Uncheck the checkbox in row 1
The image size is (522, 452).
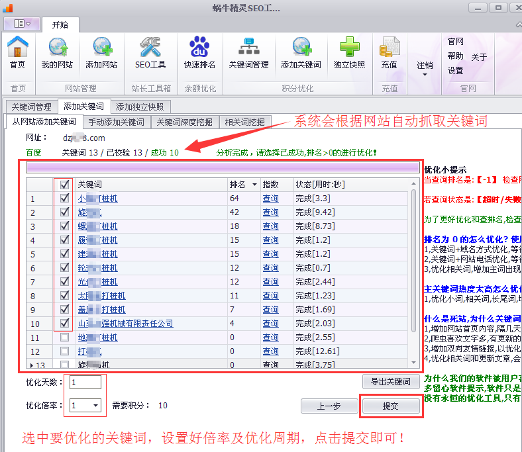(64, 198)
